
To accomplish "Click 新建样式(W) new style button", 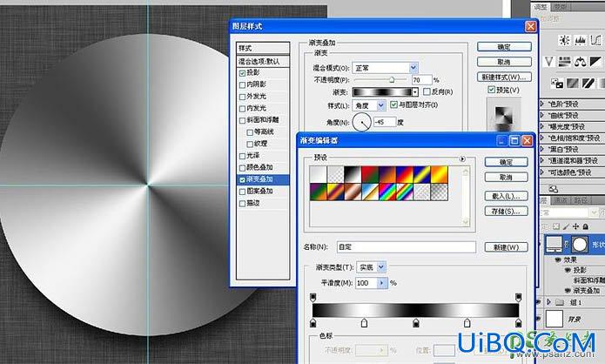I will (504, 77).
